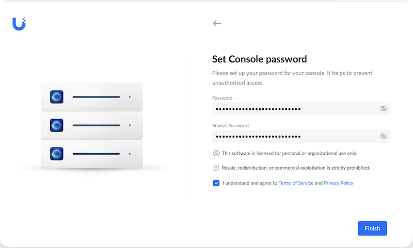Screen dimensions: 413x248
Task: Select the bottom console unit's blue icon
Action: coord(57,154)
